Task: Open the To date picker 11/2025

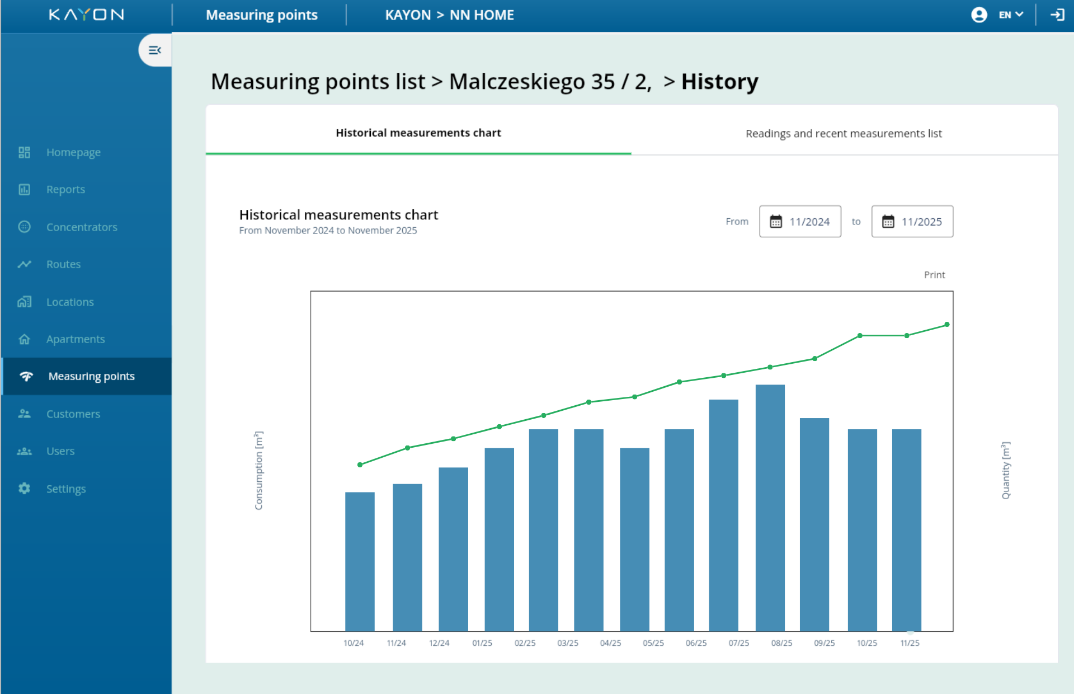Action: pyautogui.click(x=912, y=222)
